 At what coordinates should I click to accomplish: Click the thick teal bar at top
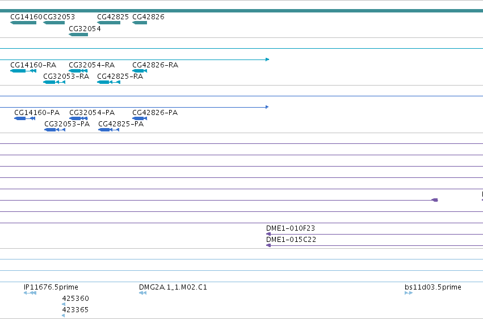[242, 11]
